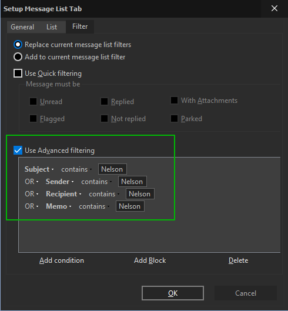Viewport: 288px width, 311px height.
Task: Click the Delete link
Action: 238,260
